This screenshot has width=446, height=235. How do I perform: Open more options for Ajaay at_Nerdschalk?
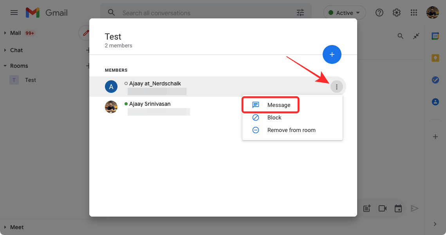(337, 87)
